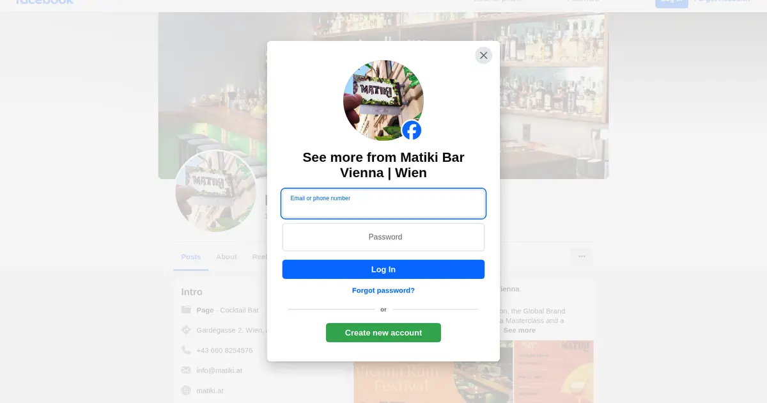Open the Matiki orange menu poster image
This screenshot has width=767, height=403.
point(554,372)
